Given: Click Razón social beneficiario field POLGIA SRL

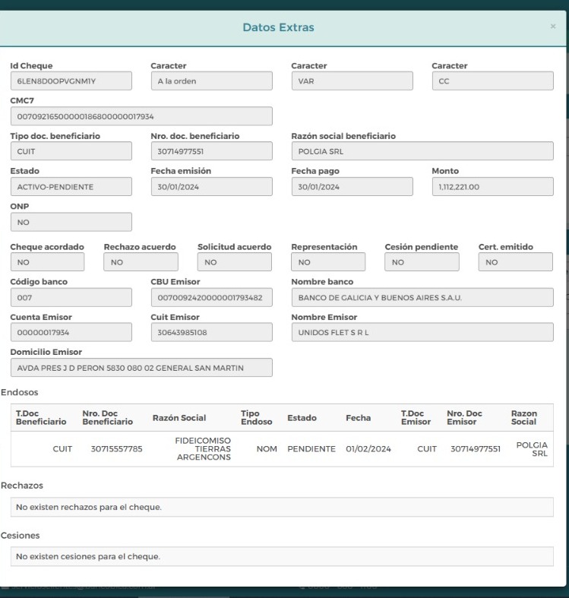Looking at the screenshot, I should coord(422,151).
